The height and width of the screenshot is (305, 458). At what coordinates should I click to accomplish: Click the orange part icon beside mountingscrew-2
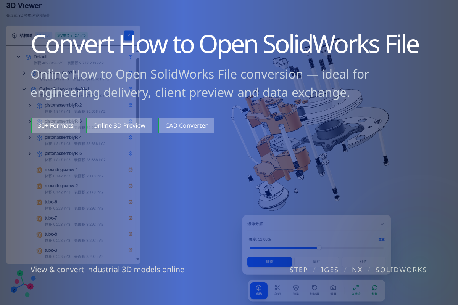[39, 186]
